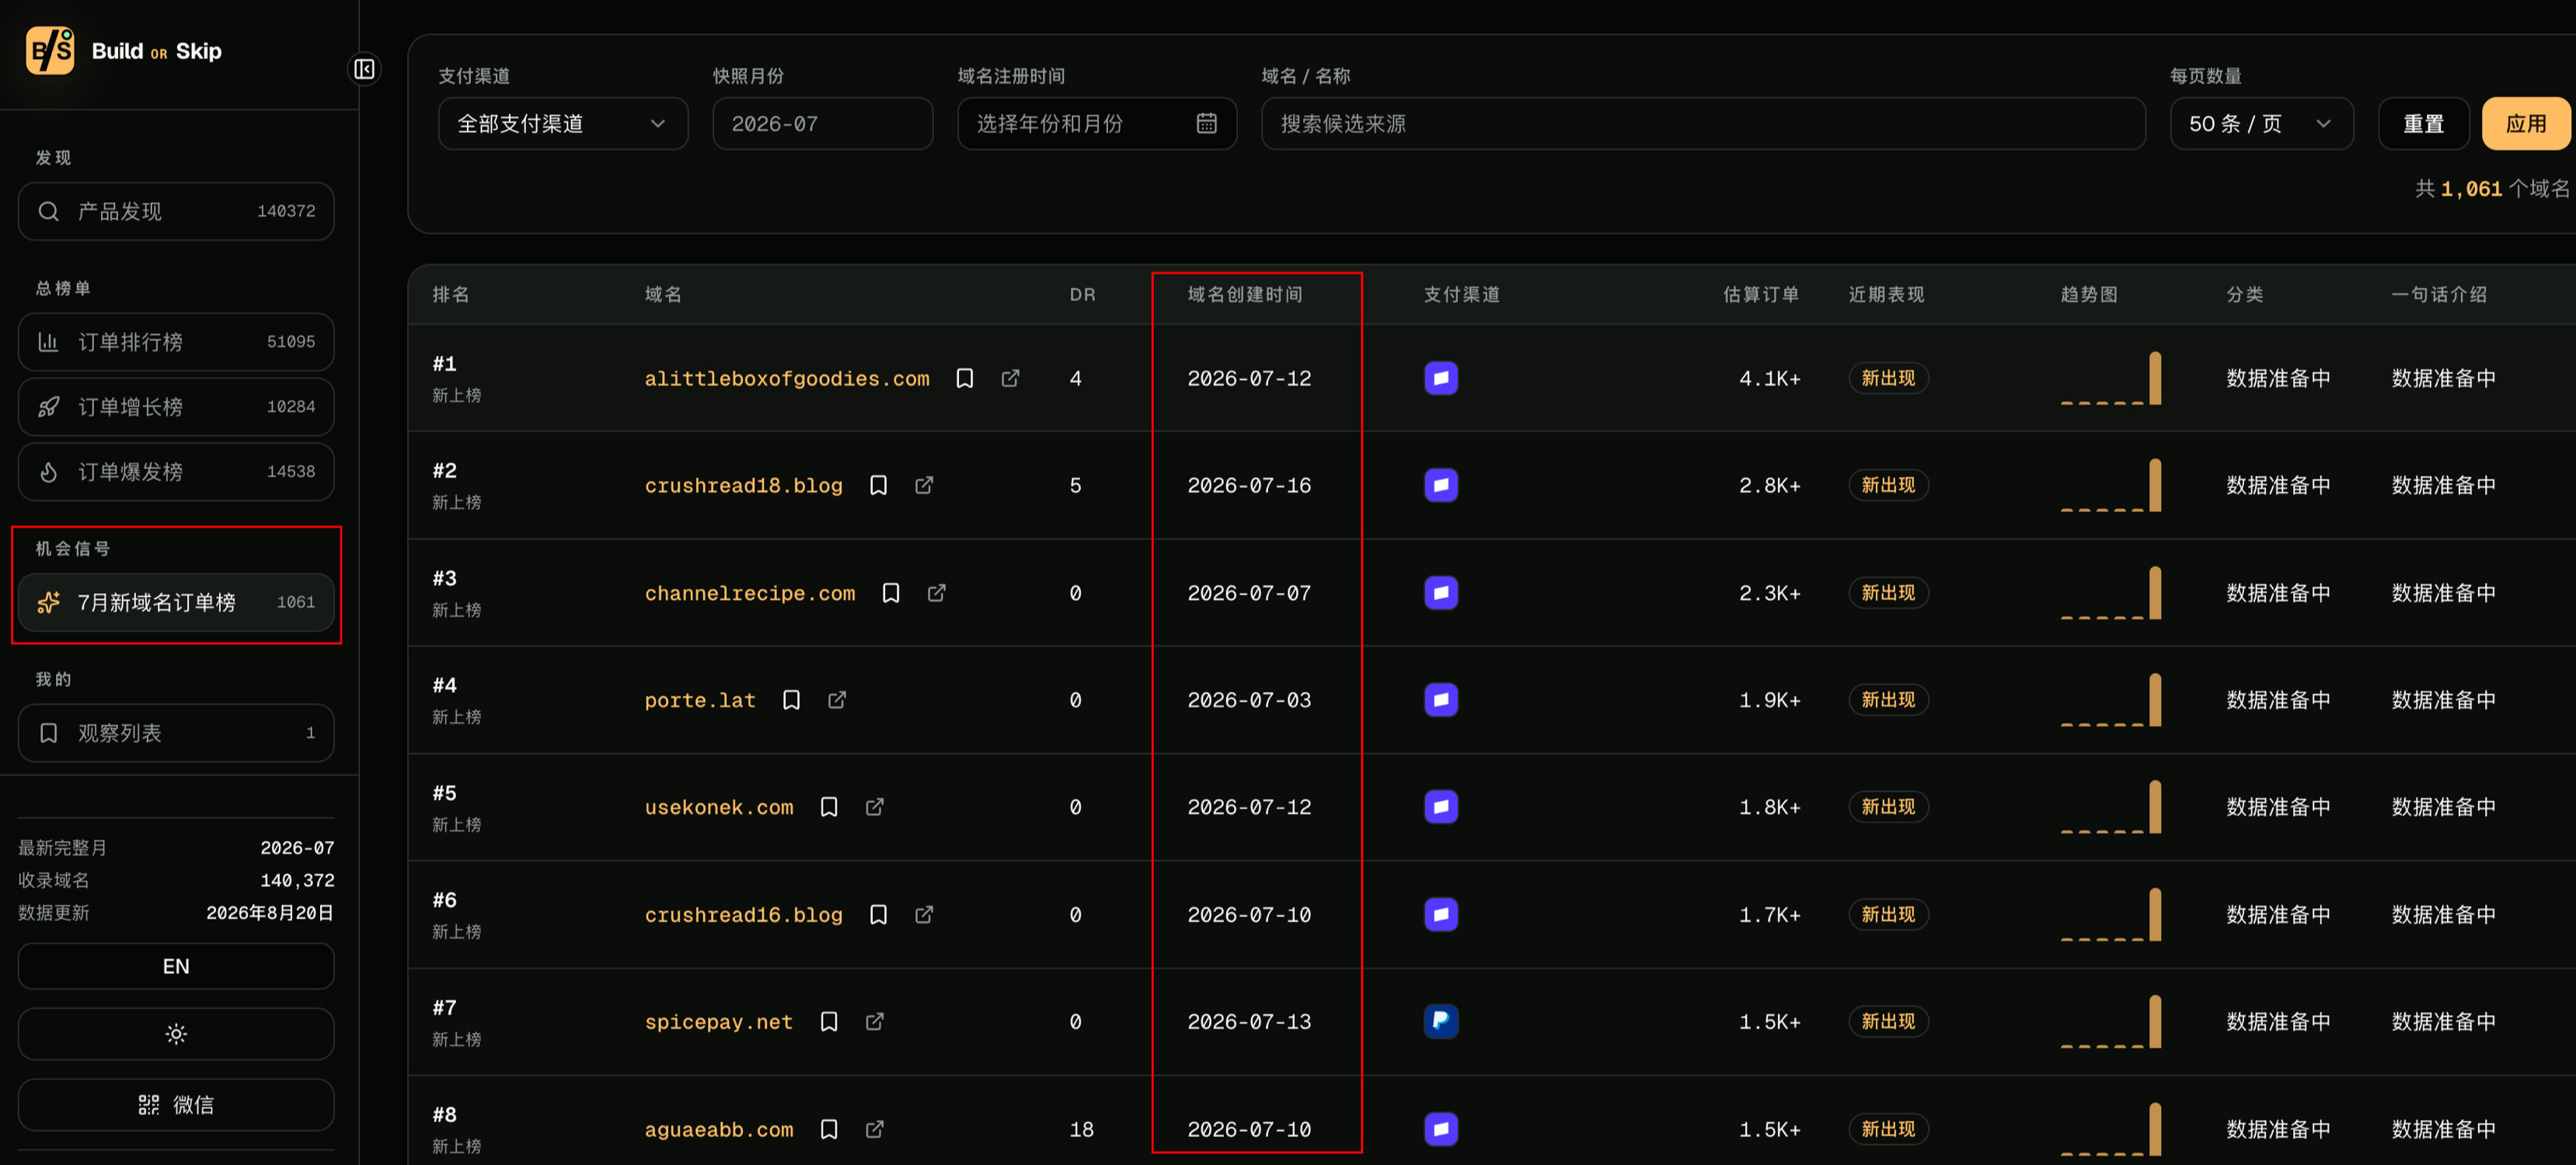Click payment channel icon in channelrecipe.com row
The height and width of the screenshot is (1165, 2576).
click(x=1440, y=593)
